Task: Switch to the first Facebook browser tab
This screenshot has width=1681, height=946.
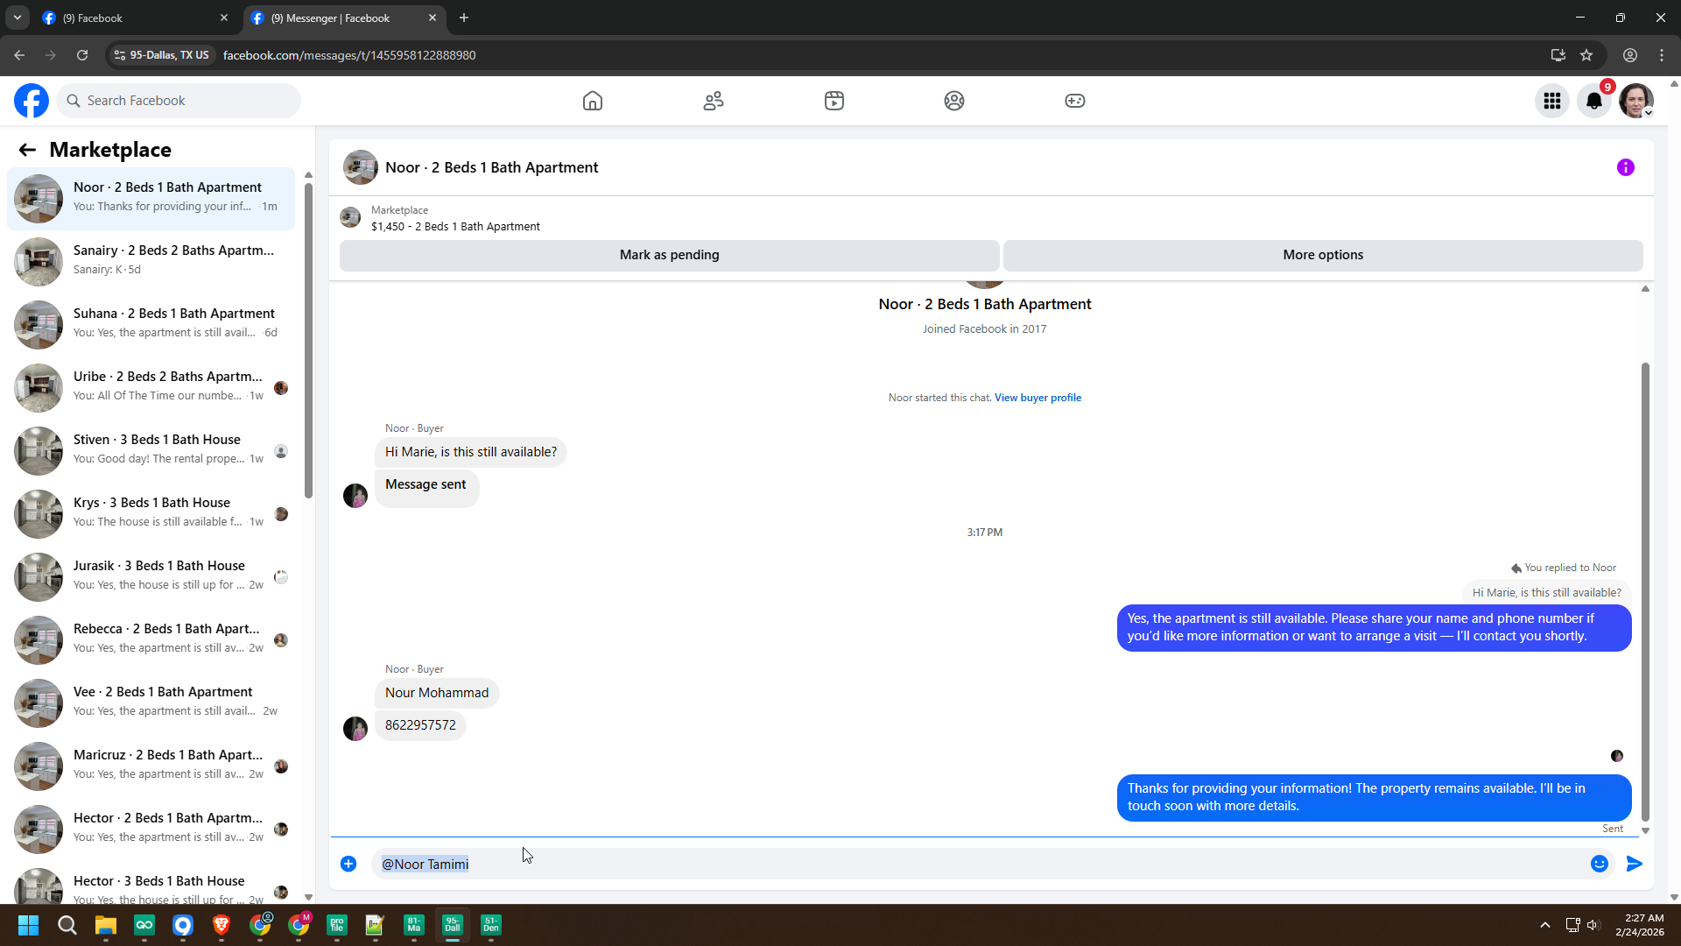Action: (131, 18)
